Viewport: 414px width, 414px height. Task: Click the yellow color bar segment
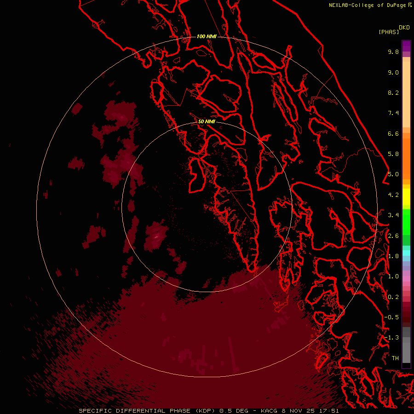coord(406,197)
